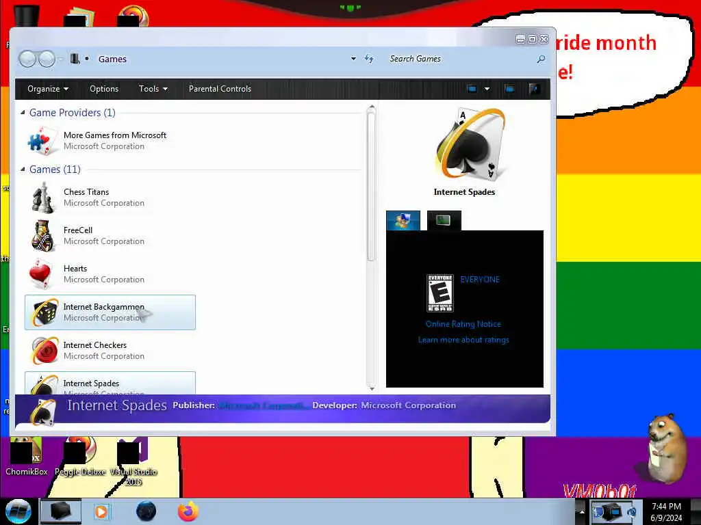Open the ChomikBox desktop shortcut

pos(26,457)
